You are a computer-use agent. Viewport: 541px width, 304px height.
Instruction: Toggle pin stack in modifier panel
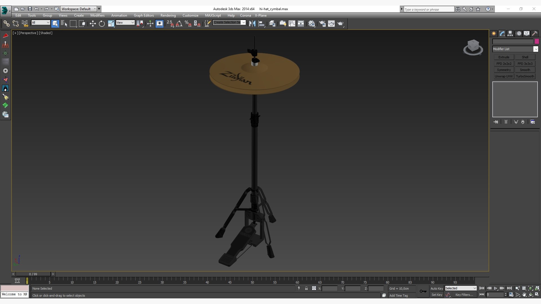point(496,122)
